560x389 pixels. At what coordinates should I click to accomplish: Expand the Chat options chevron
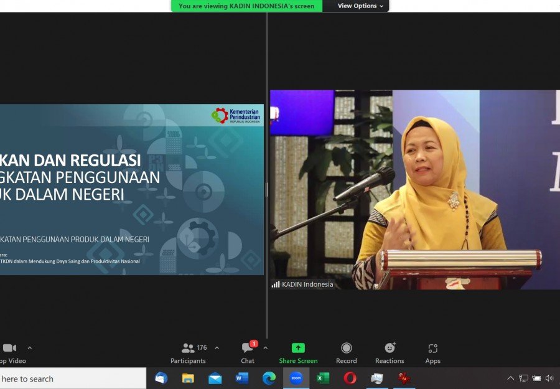pos(266,348)
